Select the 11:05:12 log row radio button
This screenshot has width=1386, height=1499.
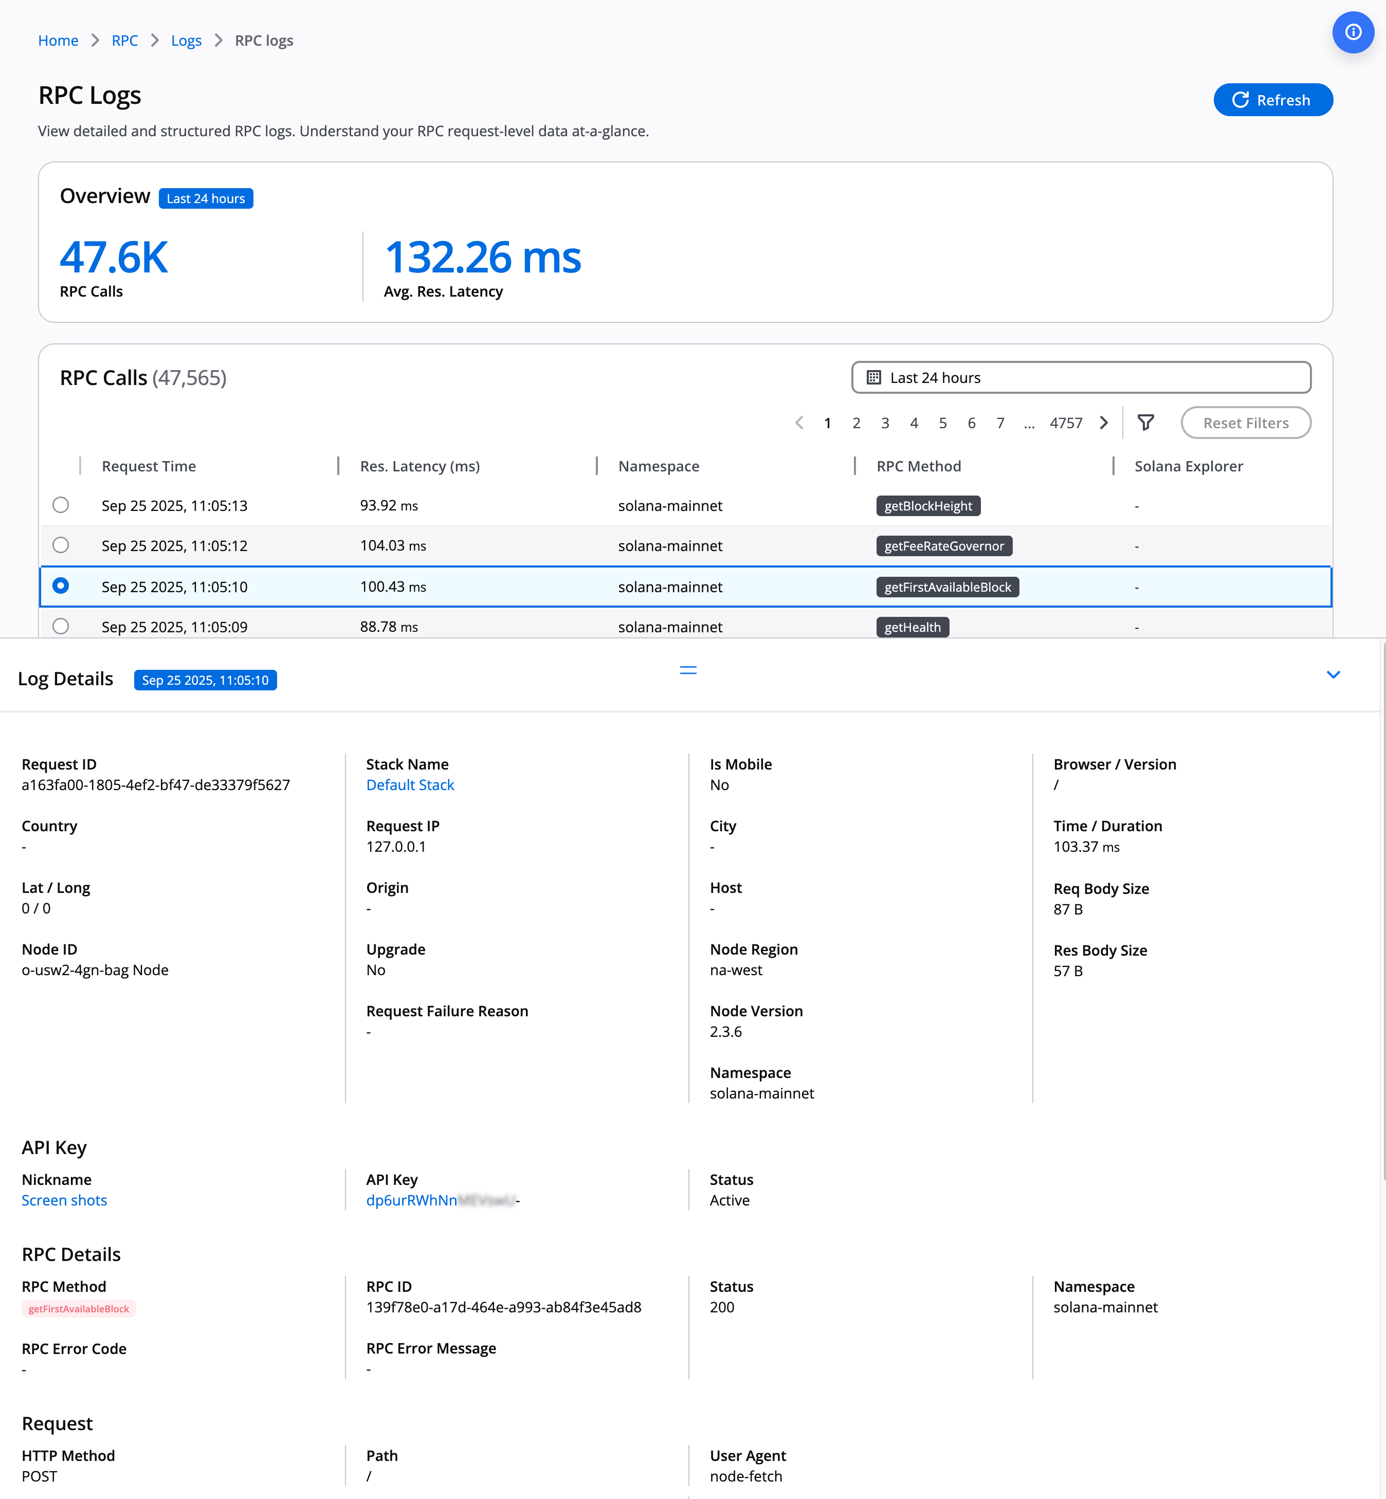click(x=61, y=545)
